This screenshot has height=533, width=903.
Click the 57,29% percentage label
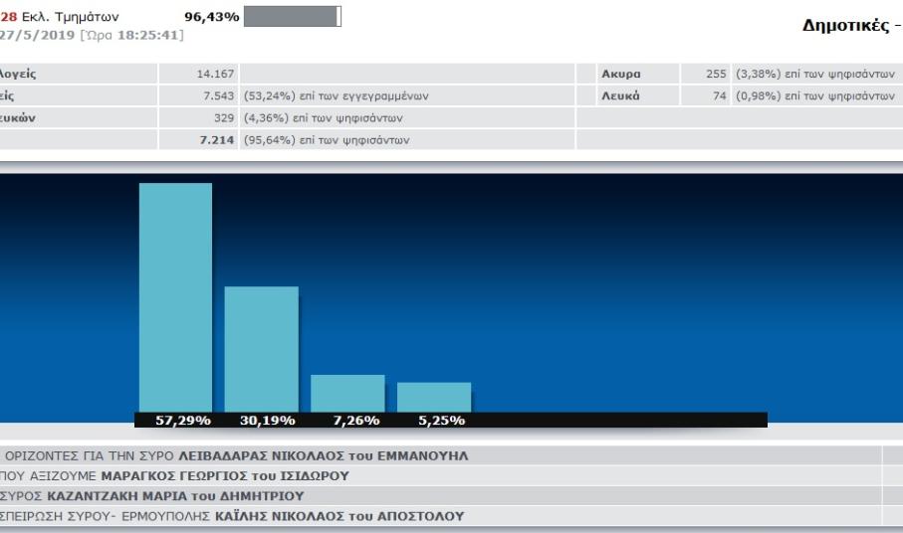(x=183, y=421)
